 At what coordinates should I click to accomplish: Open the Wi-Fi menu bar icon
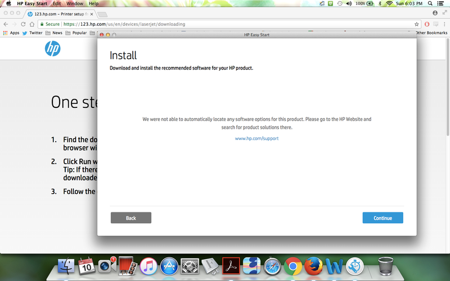pyautogui.click(x=389, y=3)
